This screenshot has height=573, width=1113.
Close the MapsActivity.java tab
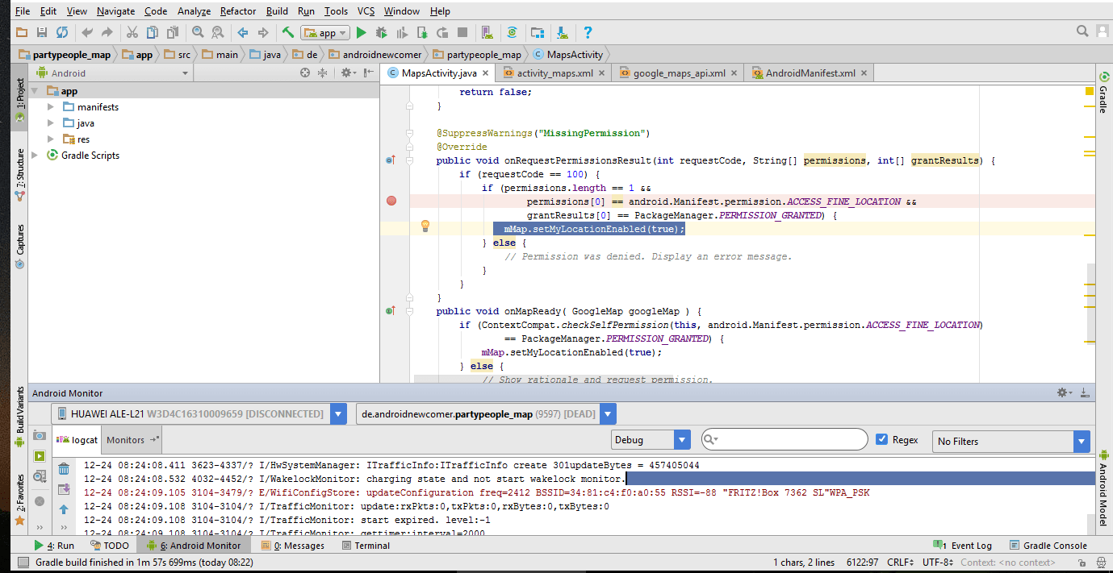click(487, 73)
